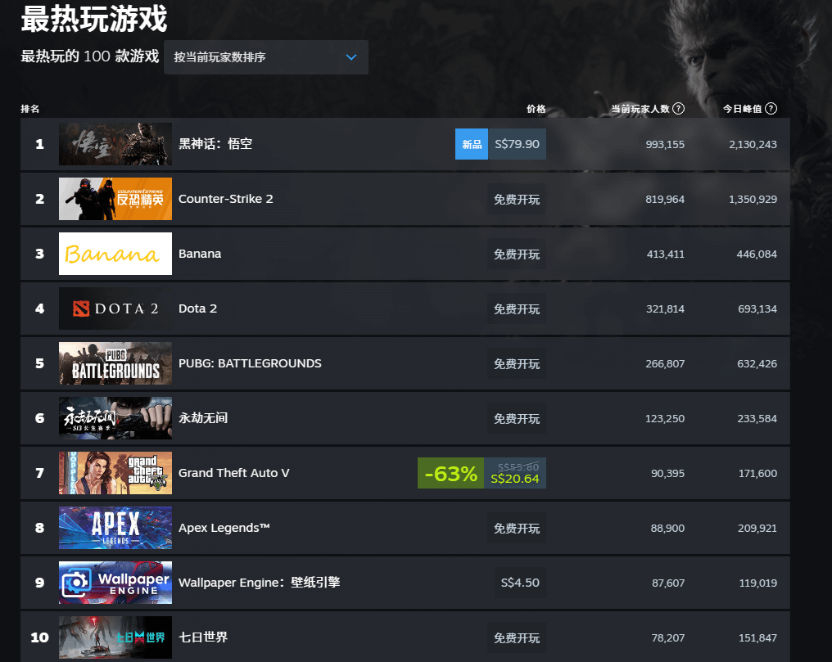Image resolution: width=832 pixels, height=662 pixels.
Task: Click the Wallpaper Engine logo image
Action: coord(115,583)
